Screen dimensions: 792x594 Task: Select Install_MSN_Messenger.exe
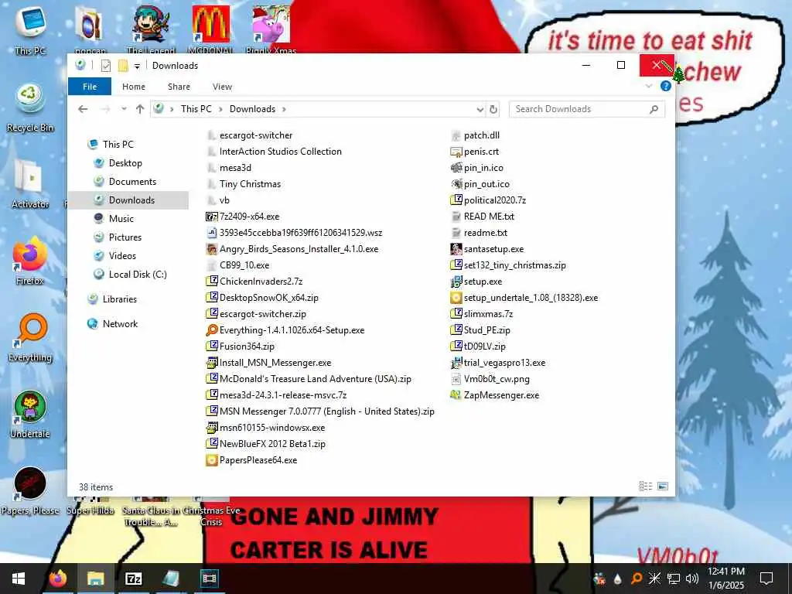tap(268, 363)
